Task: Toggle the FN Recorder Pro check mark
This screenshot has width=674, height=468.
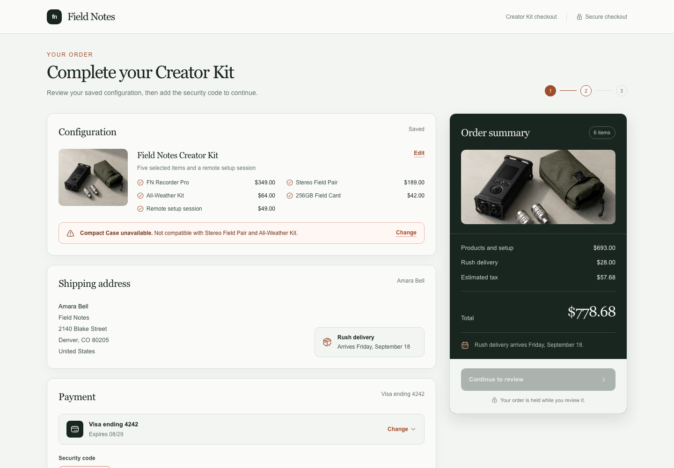Action: tap(140, 183)
